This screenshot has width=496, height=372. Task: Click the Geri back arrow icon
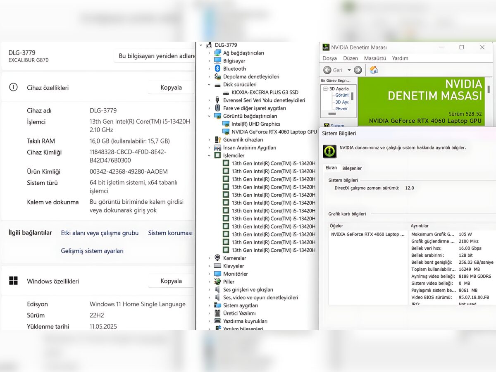tap(327, 70)
